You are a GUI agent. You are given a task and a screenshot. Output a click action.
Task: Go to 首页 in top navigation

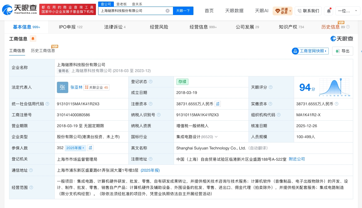pyautogui.click(x=209, y=11)
